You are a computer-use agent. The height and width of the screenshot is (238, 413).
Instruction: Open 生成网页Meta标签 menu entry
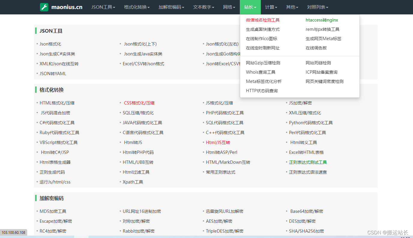(x=324, y=39)
